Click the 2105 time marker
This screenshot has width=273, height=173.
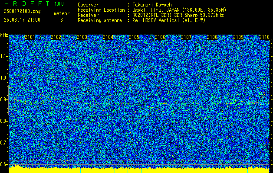click(x=134, y=37)
